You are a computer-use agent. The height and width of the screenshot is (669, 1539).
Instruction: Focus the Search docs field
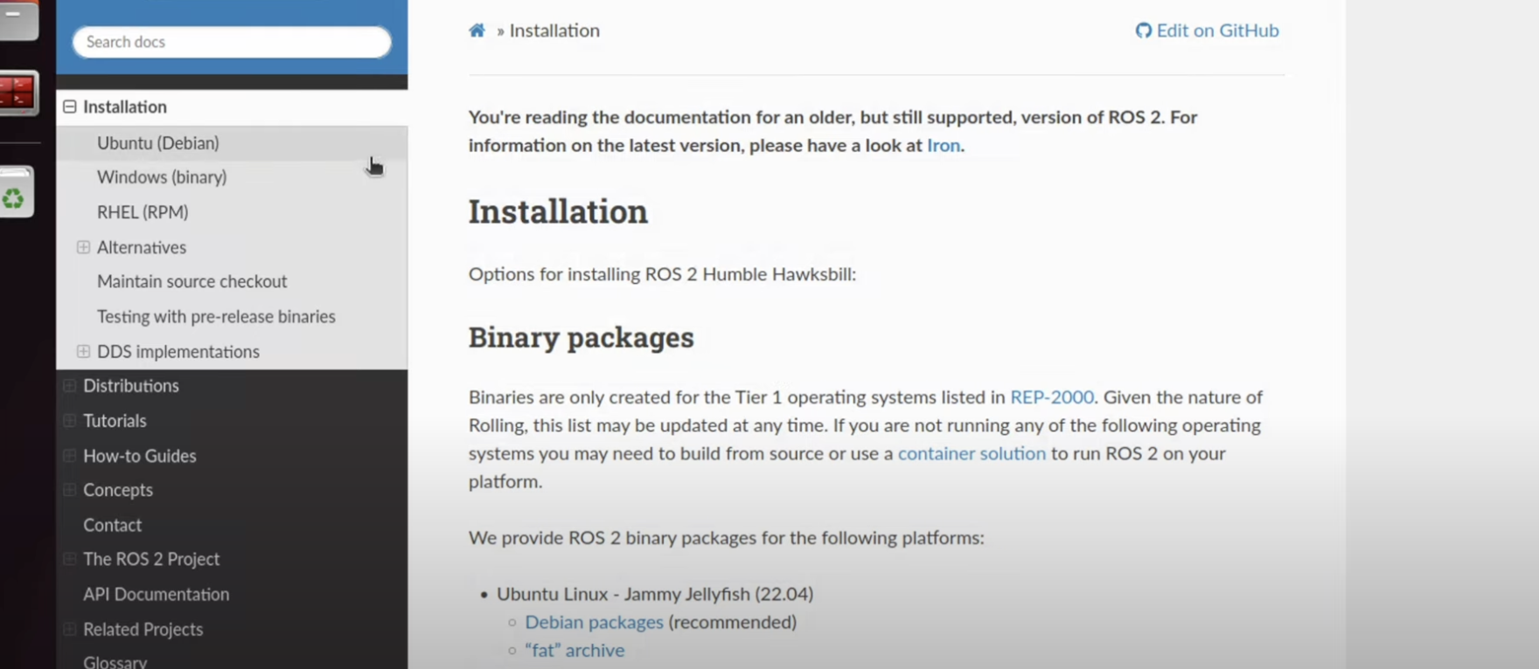(232, 42)
